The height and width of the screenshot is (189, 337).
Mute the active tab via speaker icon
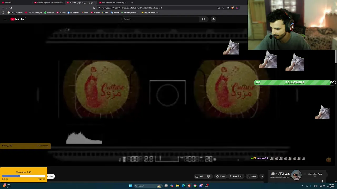coord(71,3)
